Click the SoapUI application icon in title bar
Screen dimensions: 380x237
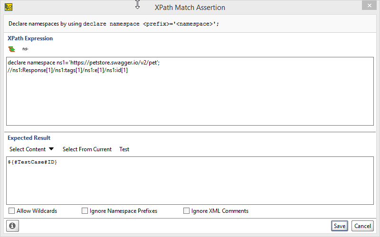click(x=9, y=7)
